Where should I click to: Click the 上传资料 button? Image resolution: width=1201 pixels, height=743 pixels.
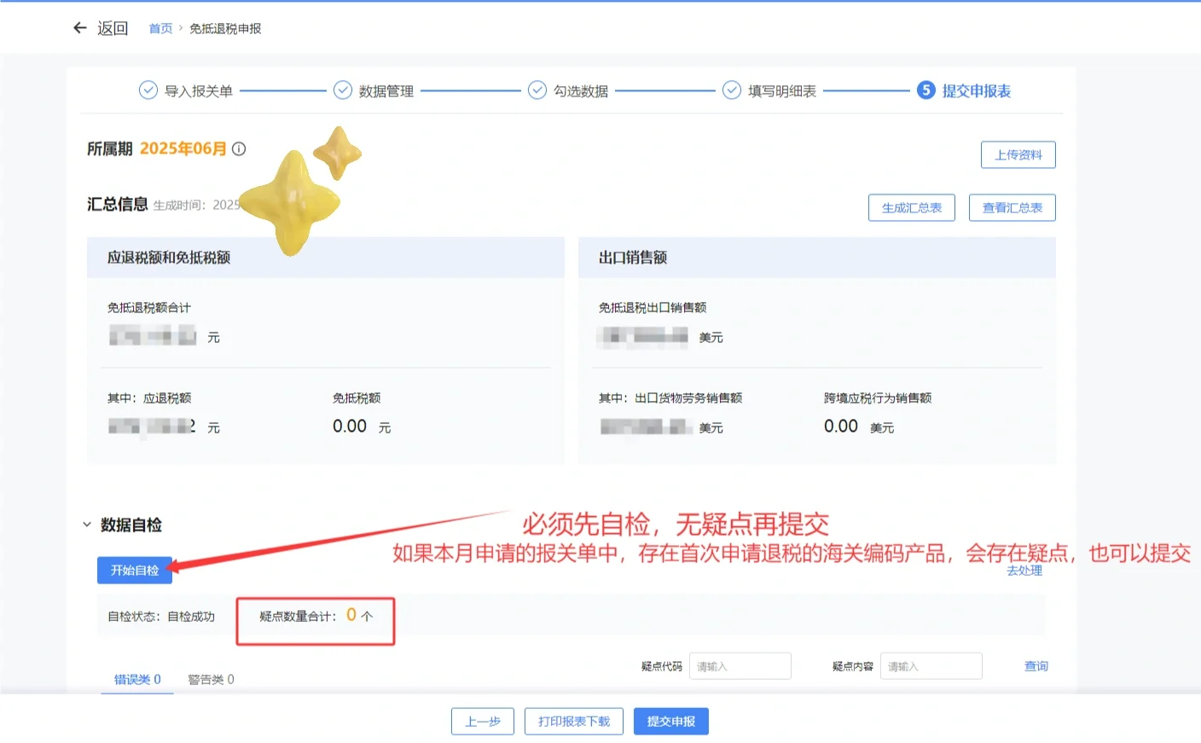click(x=1018, y=154)
